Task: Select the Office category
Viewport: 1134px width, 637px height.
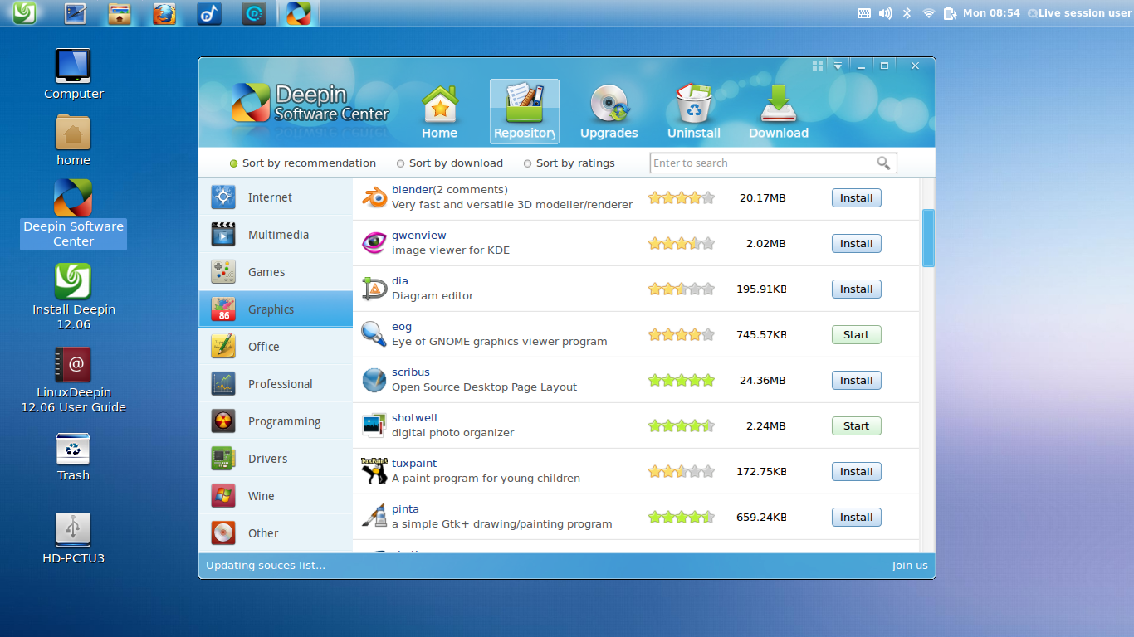Action: (276, 347)
